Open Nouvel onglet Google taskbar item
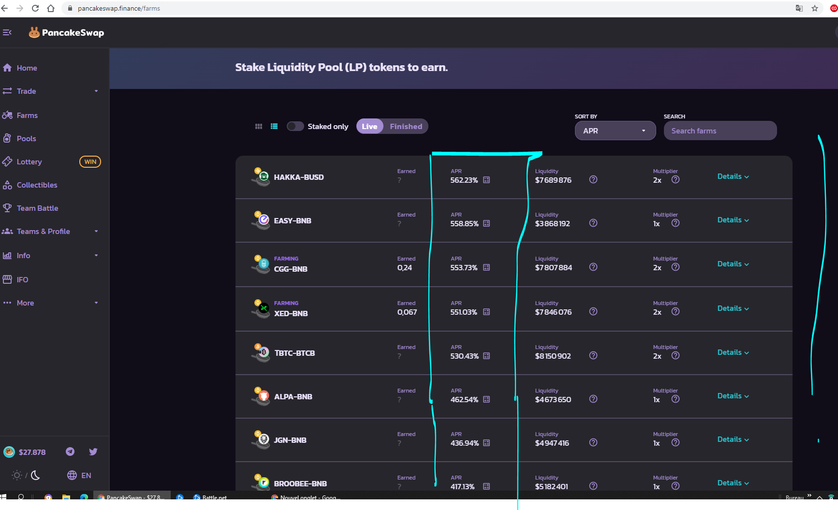 [306, 497]
